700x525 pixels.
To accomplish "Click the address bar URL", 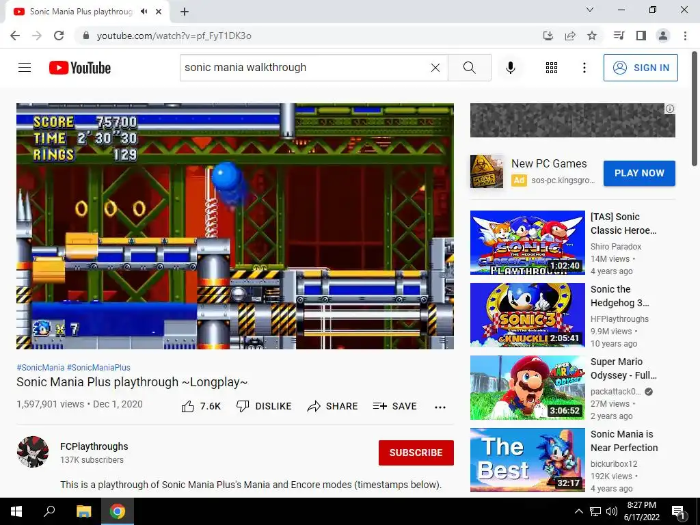I will [174, 36].
